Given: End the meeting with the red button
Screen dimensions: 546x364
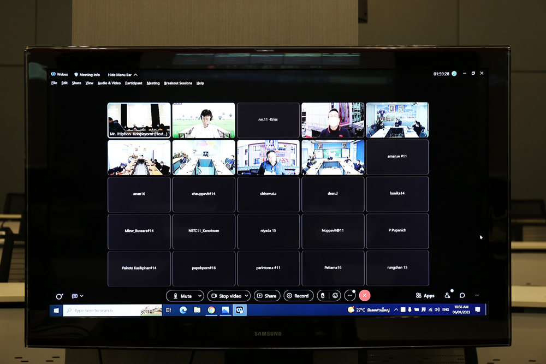Looking at the screenshot, I should pyautogui.click(x=365, y=296).
